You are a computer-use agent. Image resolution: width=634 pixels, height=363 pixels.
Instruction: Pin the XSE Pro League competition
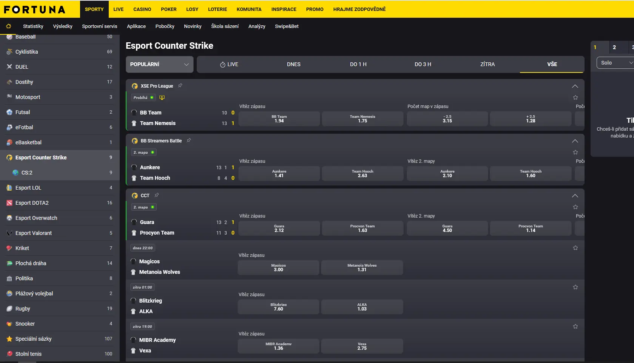pyautogui.click(x=180, y=86)
